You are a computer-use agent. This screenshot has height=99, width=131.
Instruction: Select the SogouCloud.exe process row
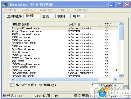pyautogui.click(x=64, y=28)
